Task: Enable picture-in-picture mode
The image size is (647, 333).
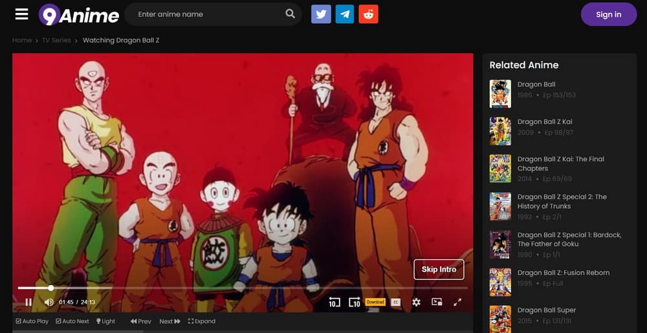Action: 437,302
